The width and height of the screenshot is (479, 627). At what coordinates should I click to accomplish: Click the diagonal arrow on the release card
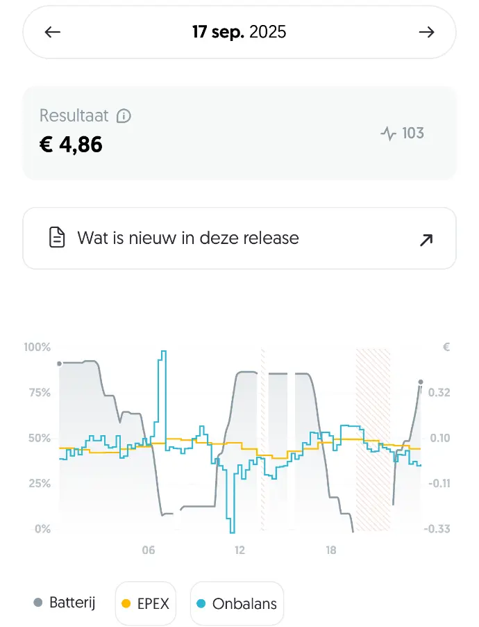[x=425, y=239]
